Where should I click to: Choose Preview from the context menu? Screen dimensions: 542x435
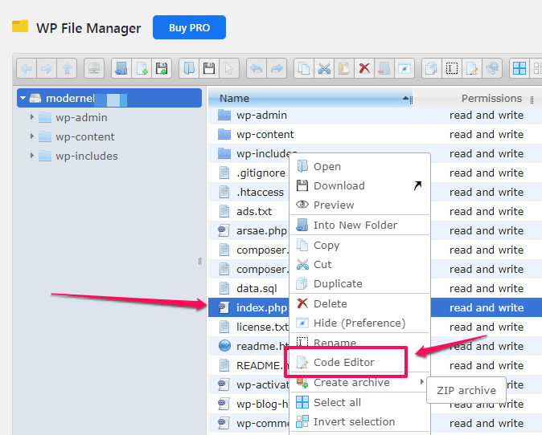[x=359, y=205]
